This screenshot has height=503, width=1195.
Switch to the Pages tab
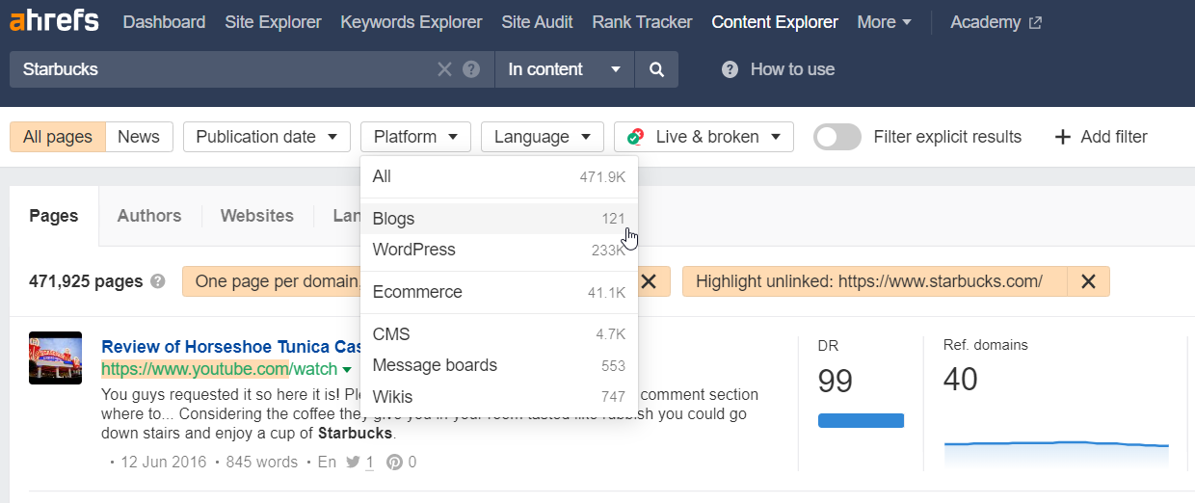(x=54, y=216)
